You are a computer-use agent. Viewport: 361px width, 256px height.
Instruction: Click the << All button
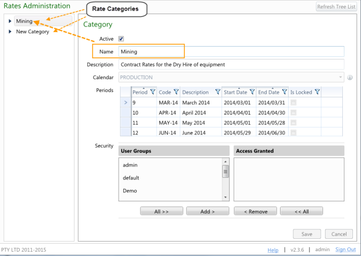pos(301,211)
